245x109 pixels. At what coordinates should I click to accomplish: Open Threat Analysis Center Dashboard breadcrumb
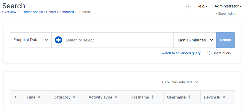point(48,12)
